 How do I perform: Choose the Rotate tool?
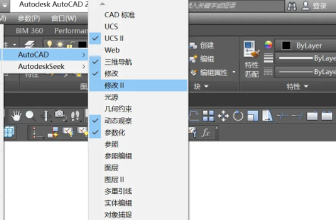(238, 116)
